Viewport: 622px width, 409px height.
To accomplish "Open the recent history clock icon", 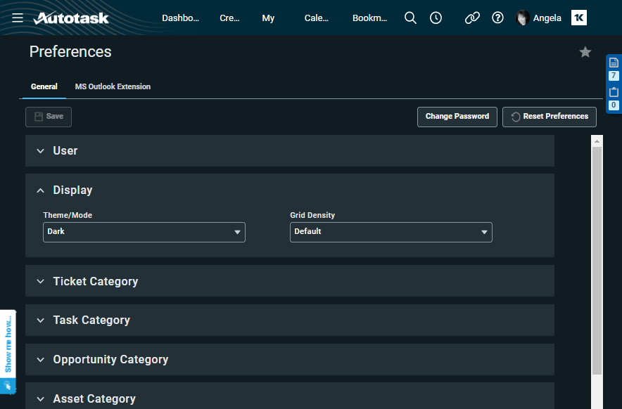I will click(x=436, y=18).
